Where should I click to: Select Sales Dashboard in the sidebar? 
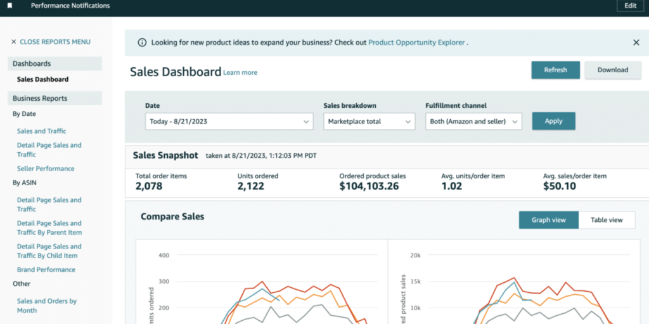42,79
